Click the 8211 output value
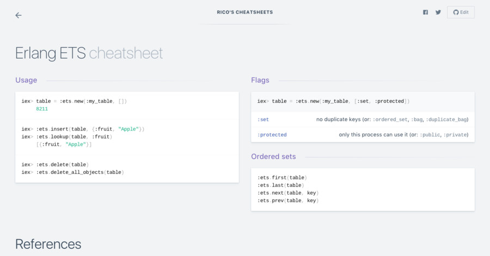490x256 pixels. (42, 109)
